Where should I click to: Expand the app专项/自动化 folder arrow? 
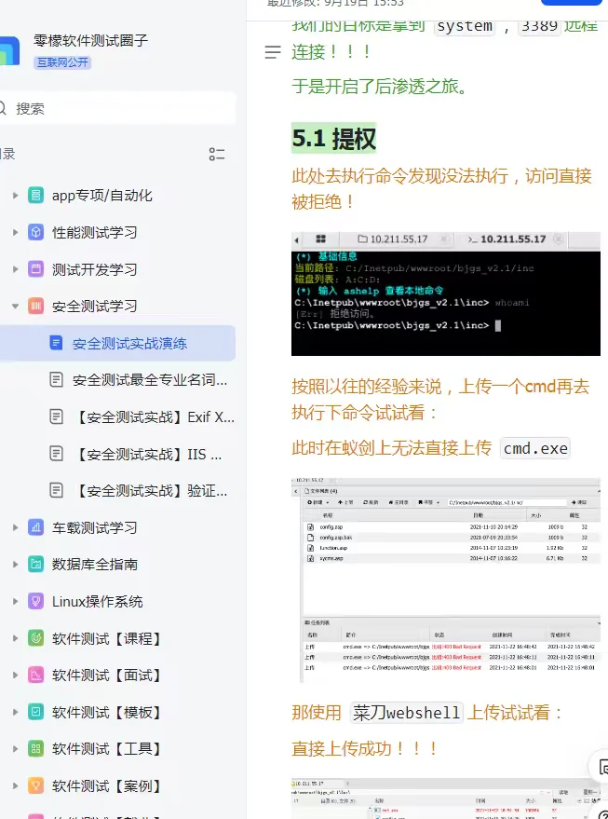click(15, 196)
